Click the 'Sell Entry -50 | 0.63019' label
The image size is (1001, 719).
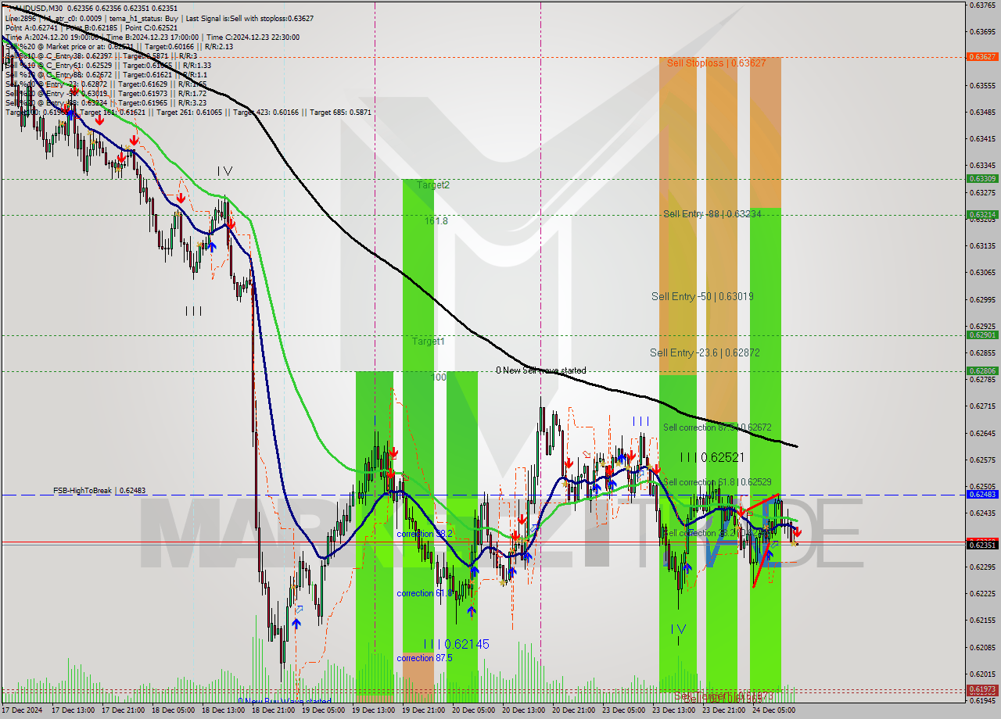pos(702,296)
